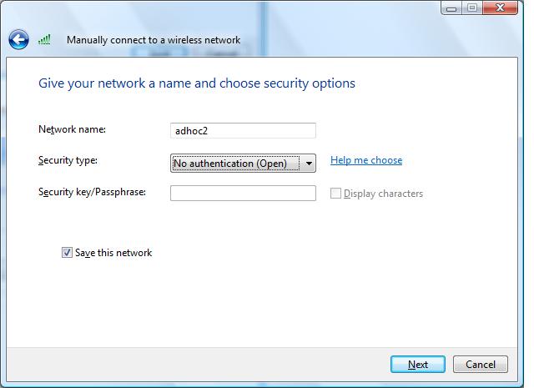This screenshot has width=534, height=388.
Task: Click the Network name label
Action: click(73, 129)
